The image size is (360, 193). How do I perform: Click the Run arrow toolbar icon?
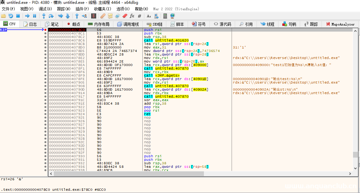[x=27, y=16]
